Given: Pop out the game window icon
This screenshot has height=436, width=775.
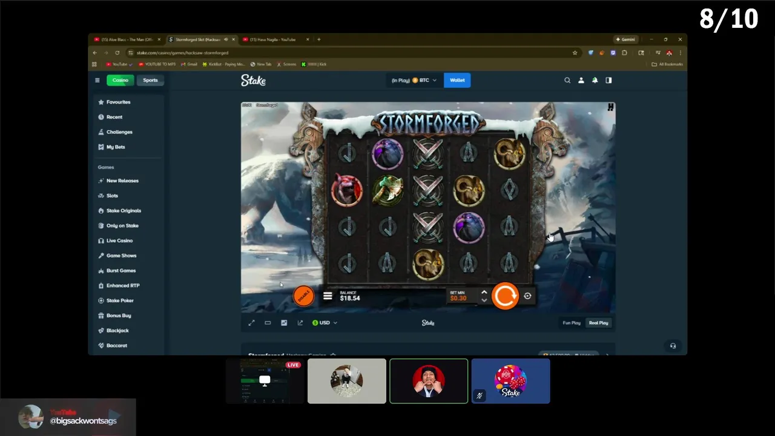Looking at the screenshot, I should click(x=300, y=323).
